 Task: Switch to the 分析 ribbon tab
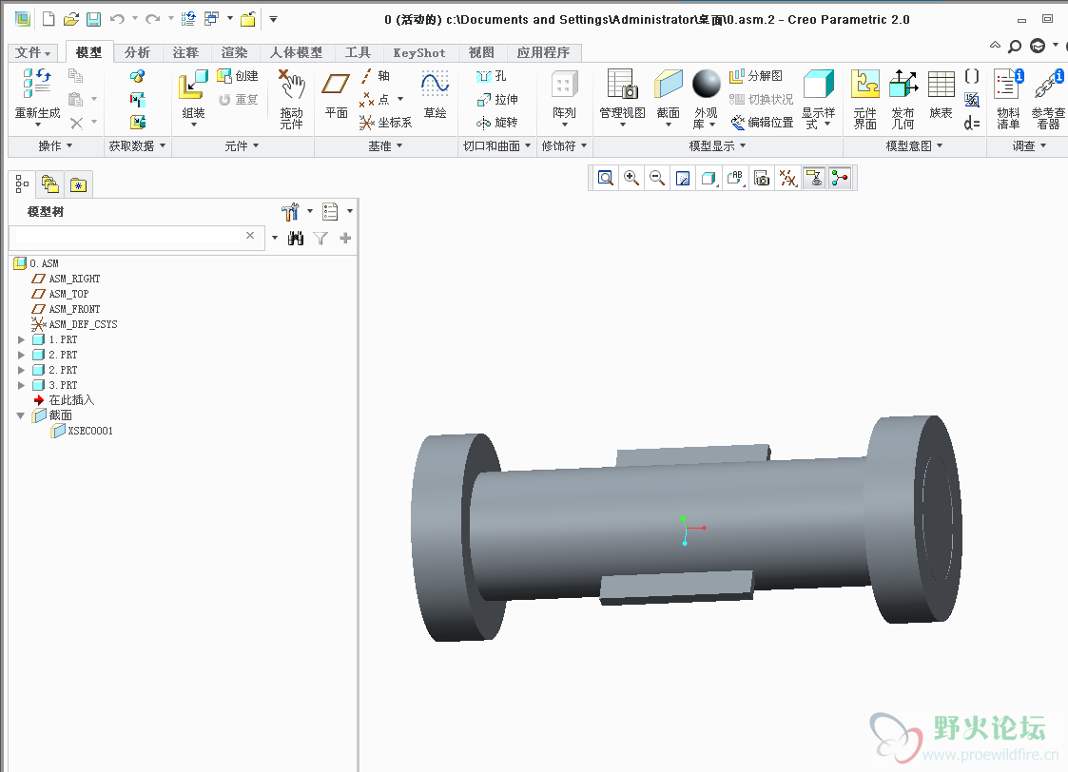click(137, 53)
